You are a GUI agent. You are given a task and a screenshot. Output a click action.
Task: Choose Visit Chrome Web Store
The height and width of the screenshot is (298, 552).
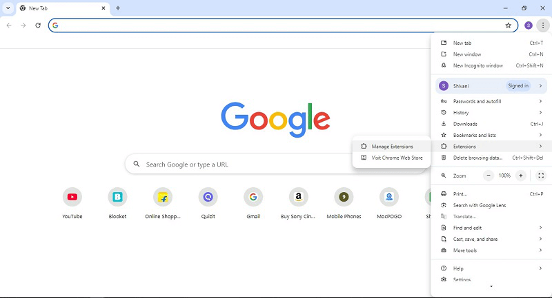[391, 158]
